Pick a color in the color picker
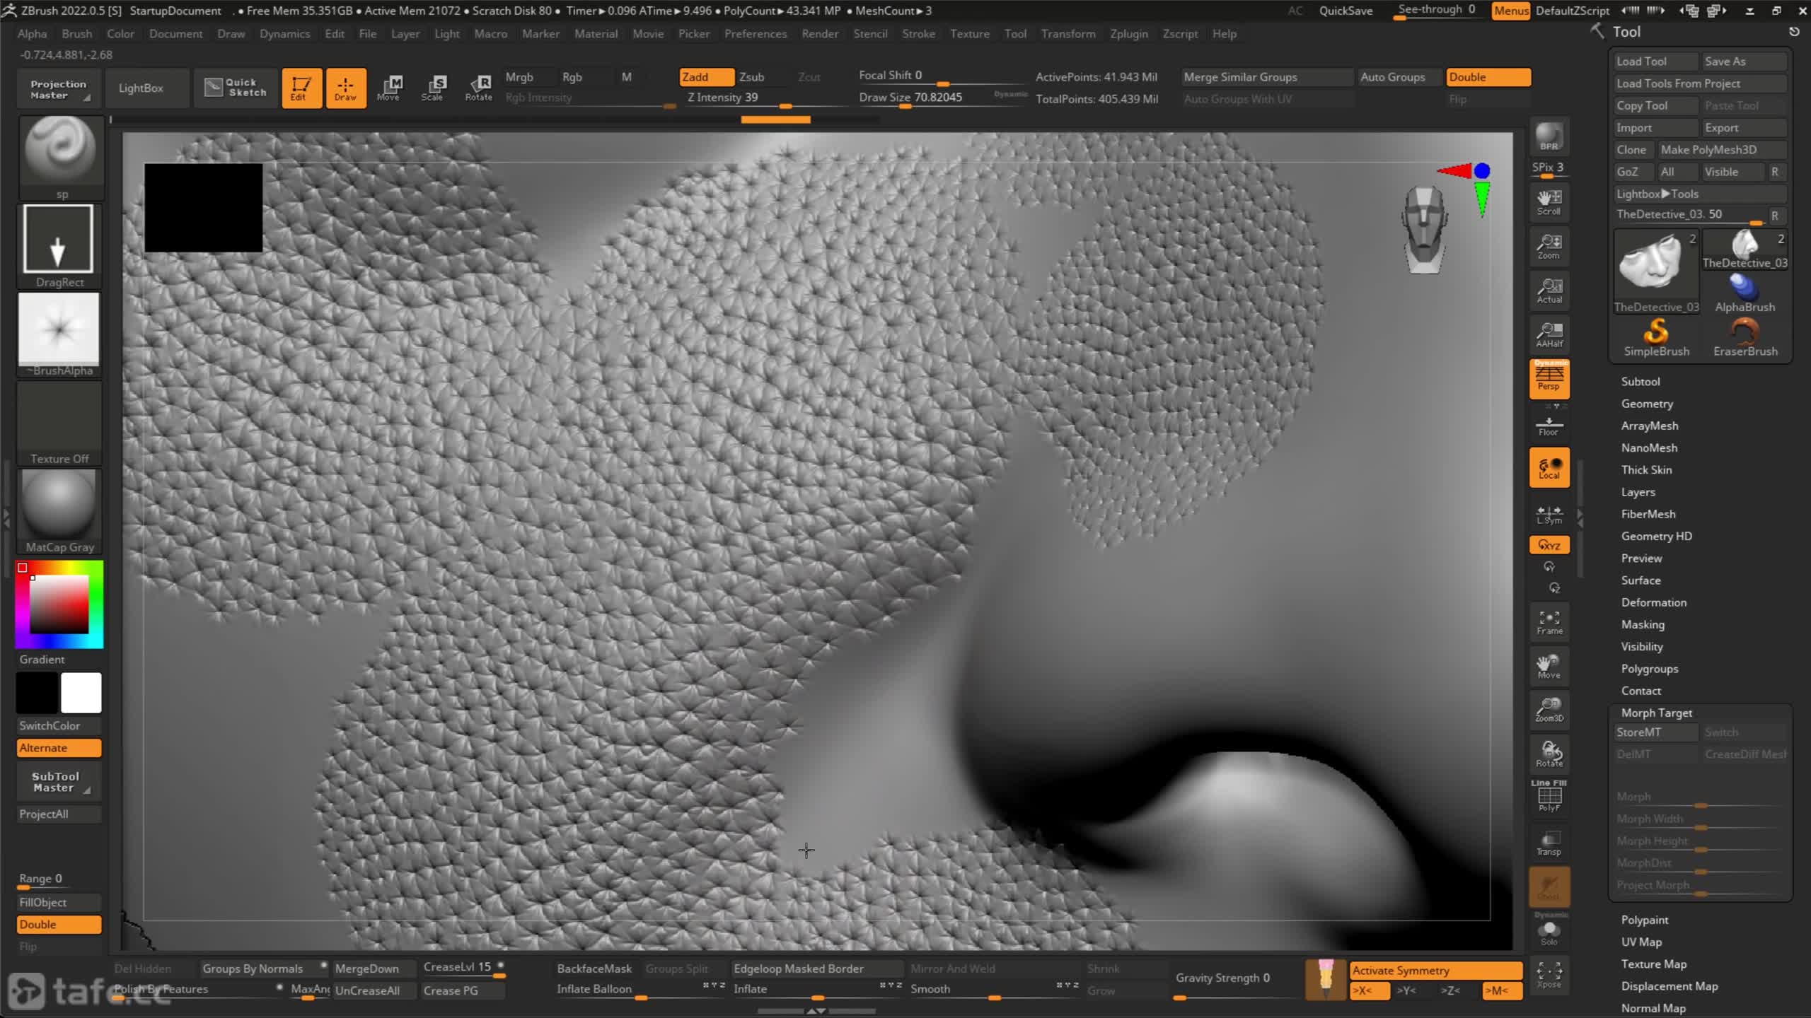1811x1018 pixels. pos(59,604)
